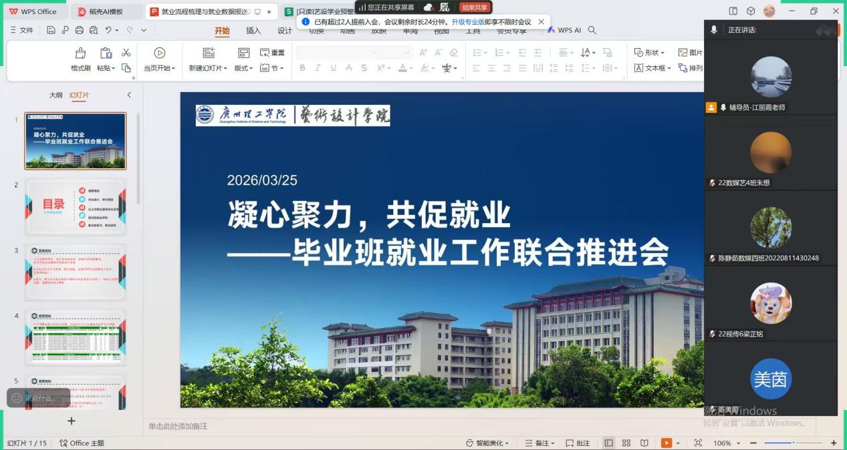Open the WPS AI assistant

[x=565, y=30]
